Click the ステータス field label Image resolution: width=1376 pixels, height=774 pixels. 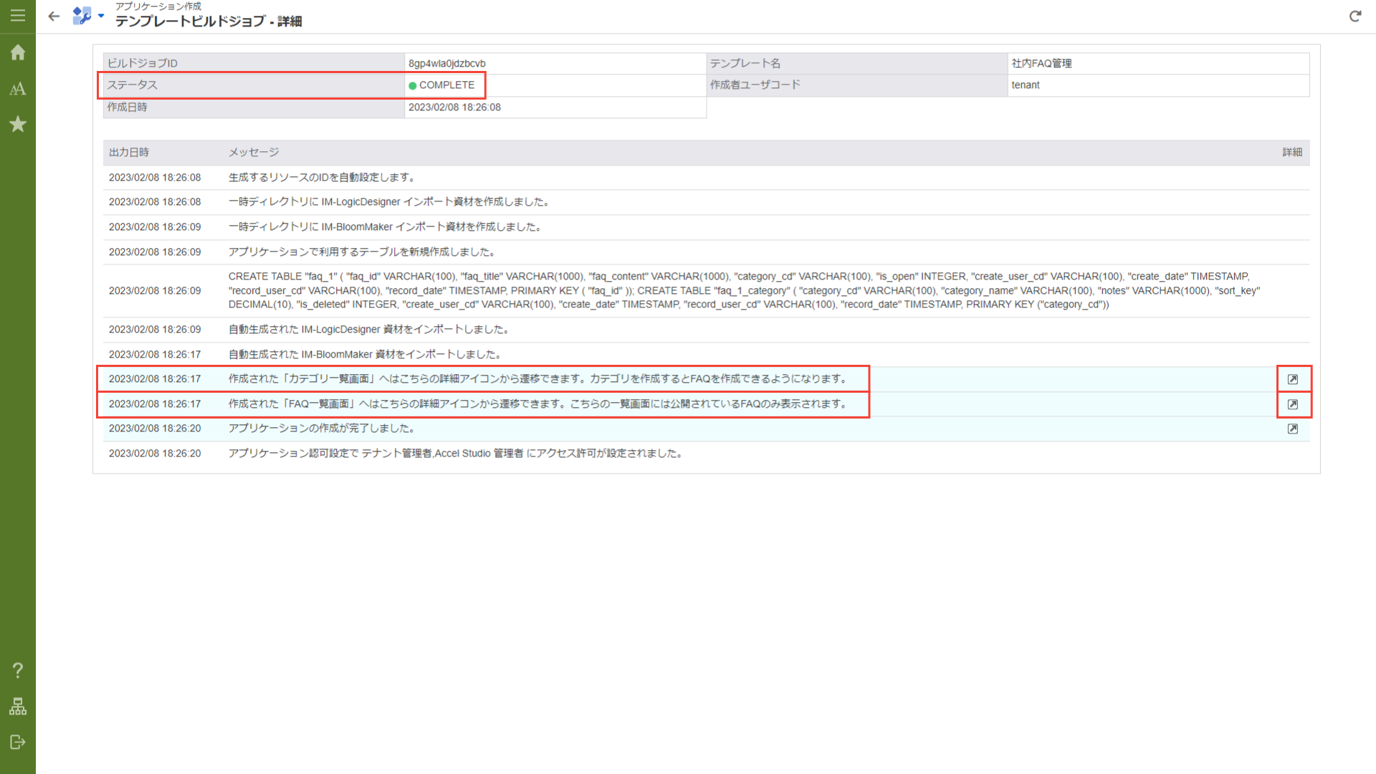132,85
